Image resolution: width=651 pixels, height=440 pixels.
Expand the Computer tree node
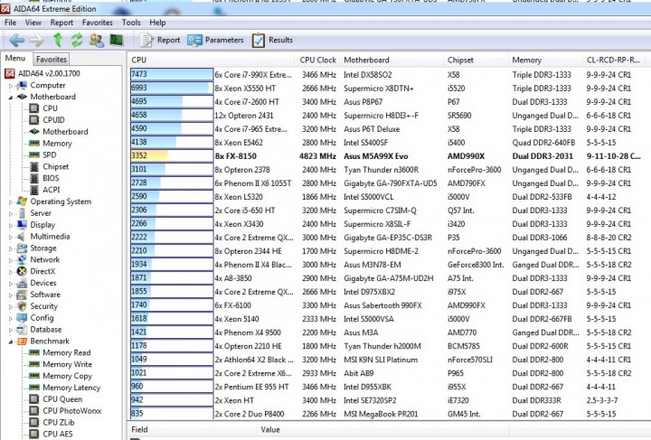[11, 86]
